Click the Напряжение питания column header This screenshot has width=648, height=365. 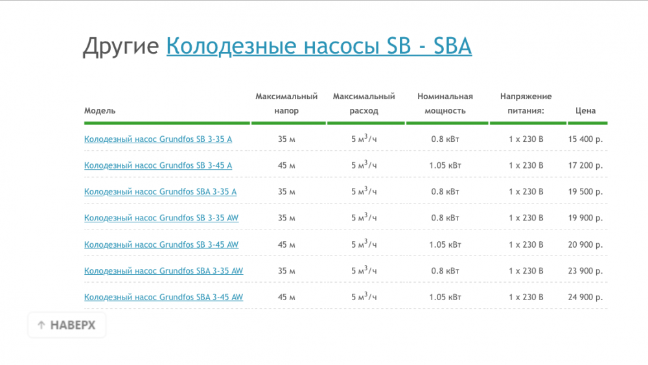pyautogui.click(x=526, y=104)
